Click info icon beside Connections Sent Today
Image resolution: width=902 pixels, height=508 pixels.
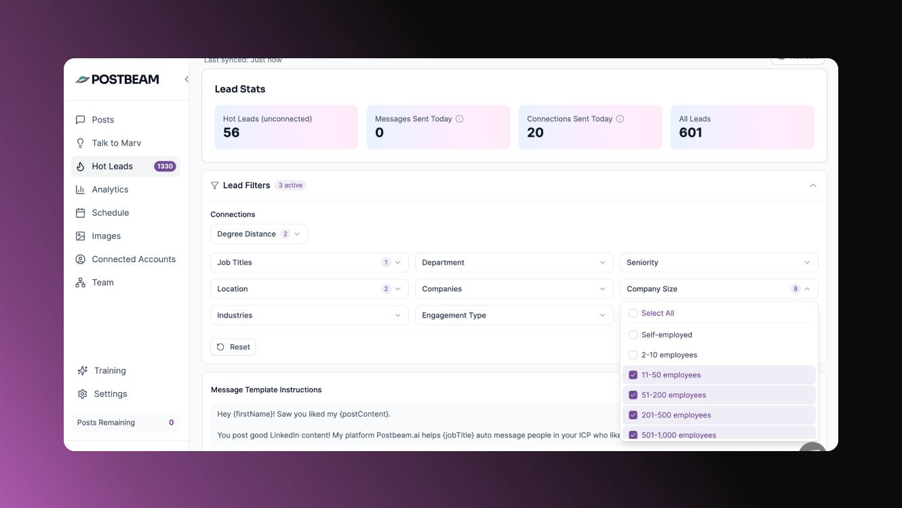click(x=620, y=119)
